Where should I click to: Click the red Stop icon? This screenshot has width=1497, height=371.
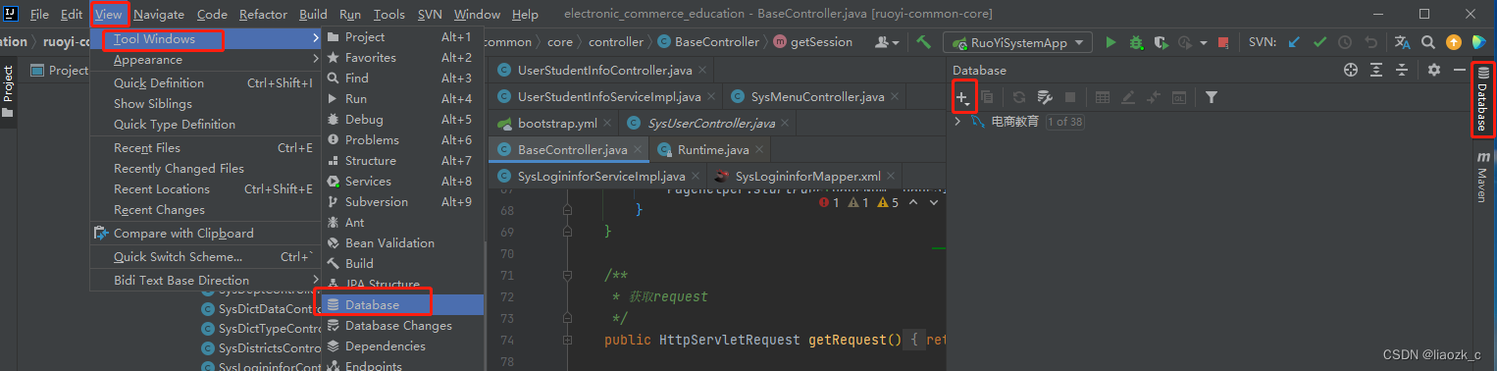(x=1223, y=42)
